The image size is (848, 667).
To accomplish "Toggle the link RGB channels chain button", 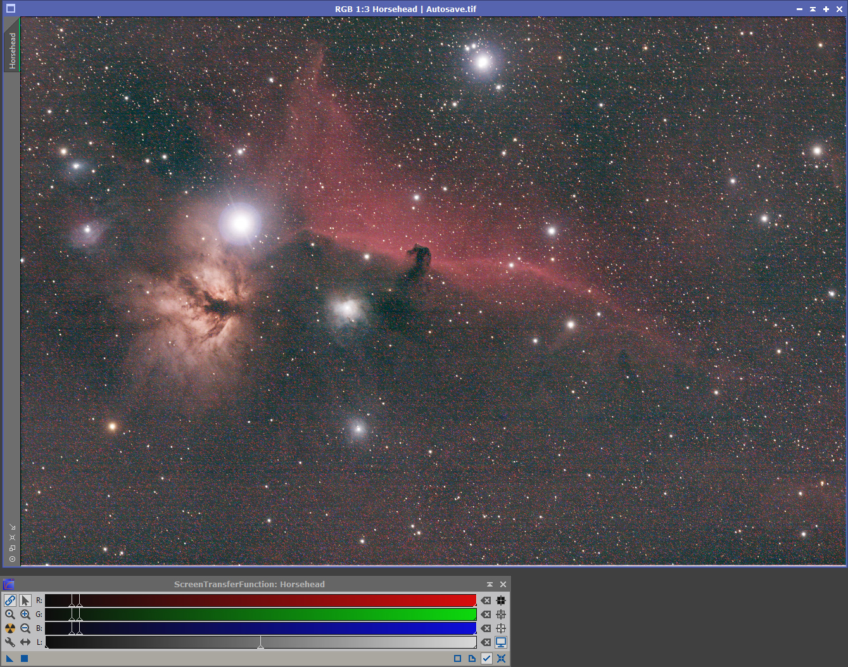I will pyautogui.click(x=10, y=600).
